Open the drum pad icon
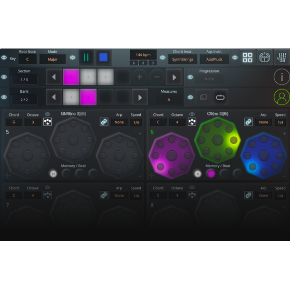The width and height of the screenshot is (290, 290). (265, 57)
